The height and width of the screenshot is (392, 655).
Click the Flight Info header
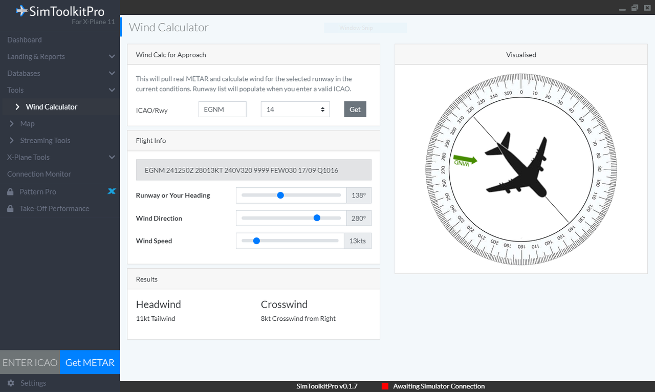[253, 141]
